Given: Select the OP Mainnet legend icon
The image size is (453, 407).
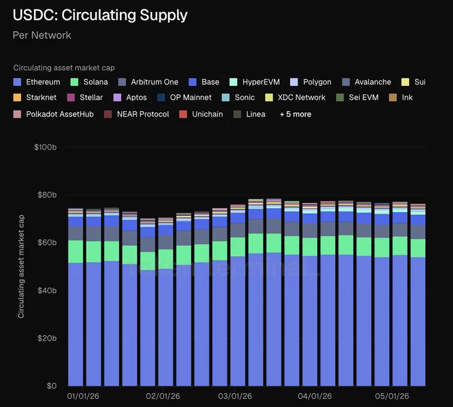Looking at the screenshot, I should coord(161,98).
